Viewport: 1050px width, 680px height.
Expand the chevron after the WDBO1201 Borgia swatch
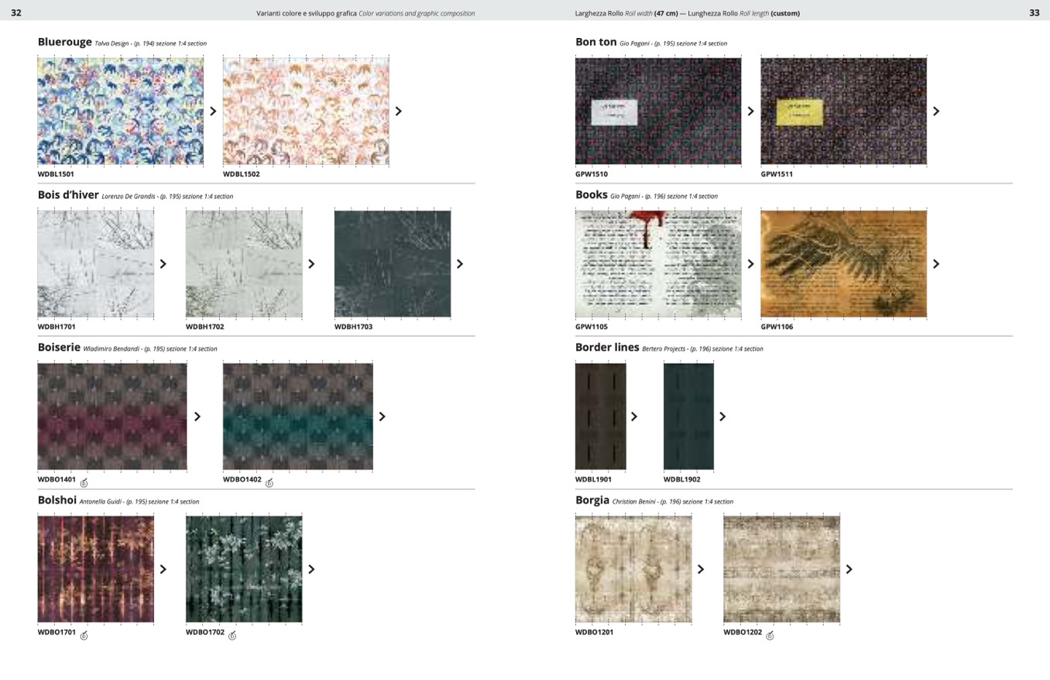coord(701,569)
